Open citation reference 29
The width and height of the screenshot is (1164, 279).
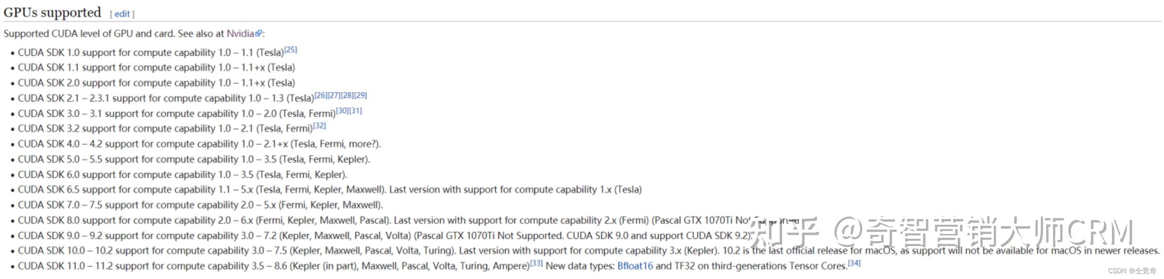361,95
